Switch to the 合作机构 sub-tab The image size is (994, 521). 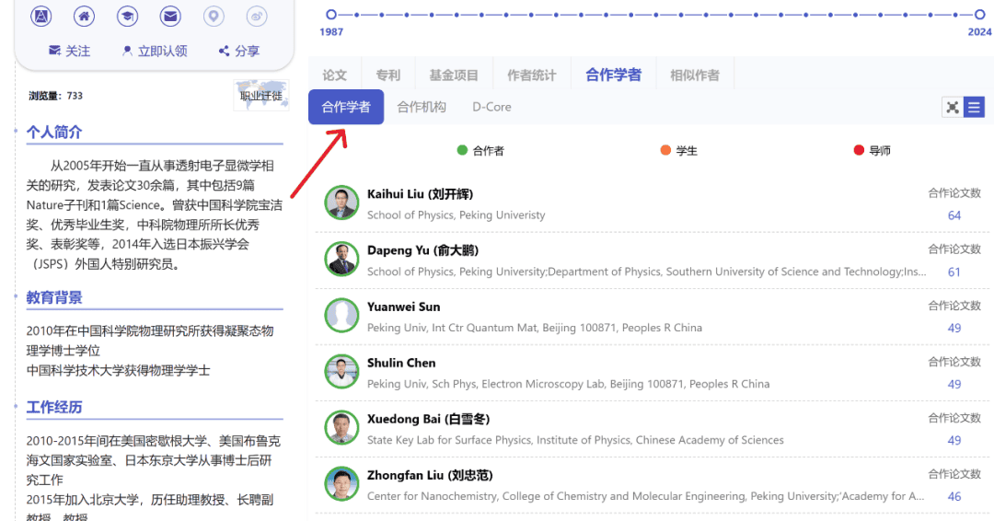(x=422, y=107)
